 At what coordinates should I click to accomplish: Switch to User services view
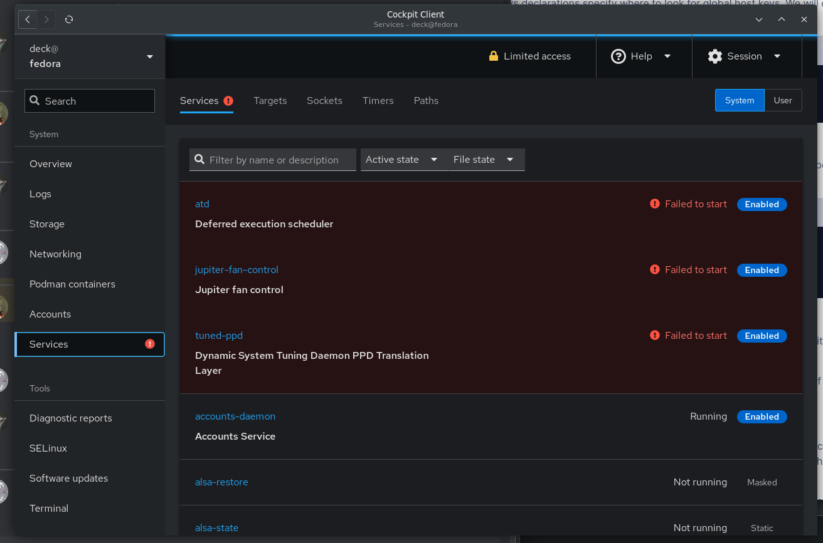783,100
